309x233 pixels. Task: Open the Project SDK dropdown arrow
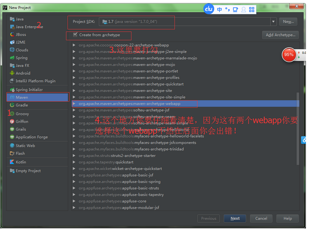point(273,21)
